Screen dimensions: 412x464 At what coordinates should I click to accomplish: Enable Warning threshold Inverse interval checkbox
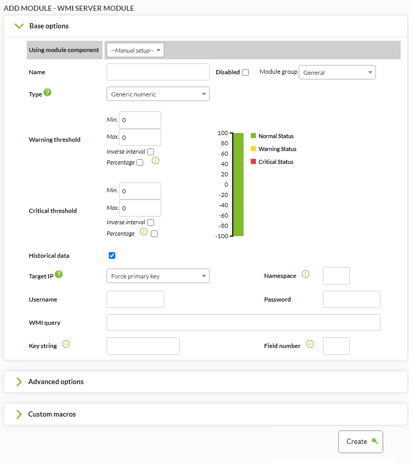click(151, 152)
